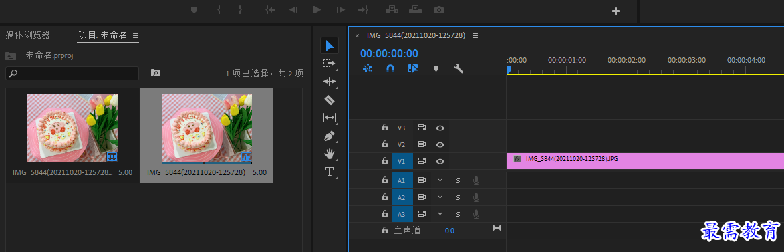Image resolution: width=784 pixels, height=252 pixels.
Task: Step forward one frame
Action: point(340,10)
